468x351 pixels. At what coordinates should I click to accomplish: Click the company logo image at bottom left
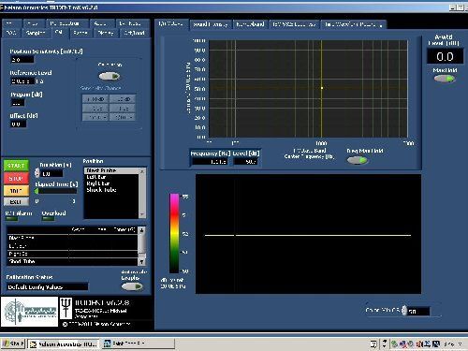click(x=30, y=312)
